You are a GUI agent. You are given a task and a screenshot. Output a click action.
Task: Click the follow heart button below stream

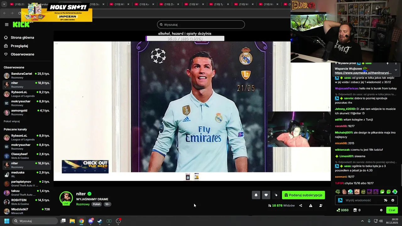(x=266, y=195)
